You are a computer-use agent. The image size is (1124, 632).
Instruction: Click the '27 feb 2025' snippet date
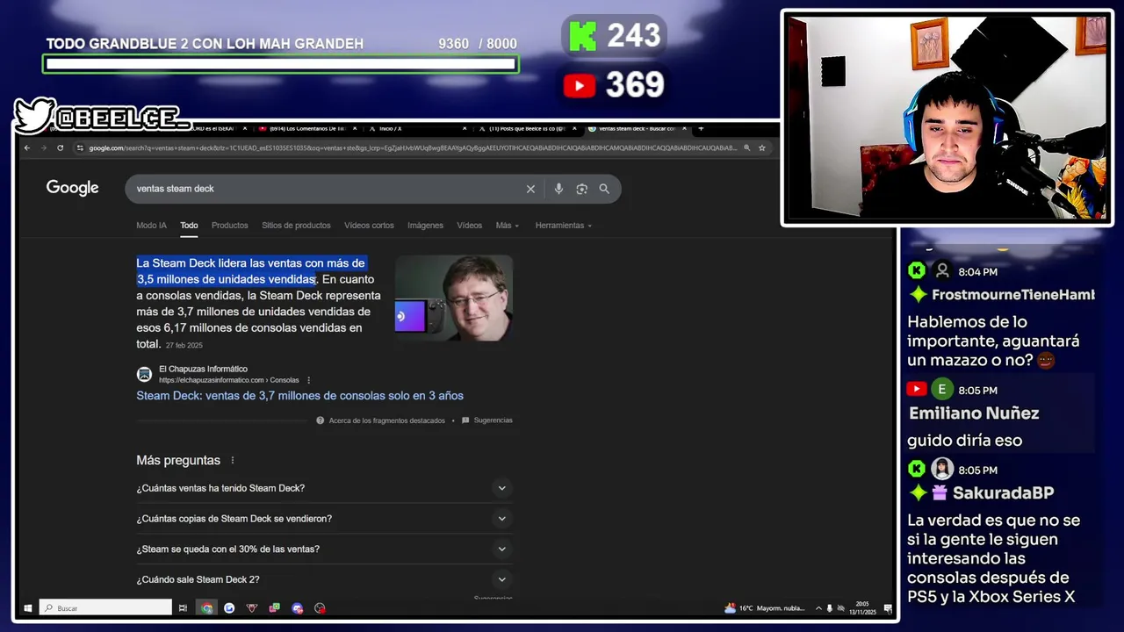[x=184, y=346]
